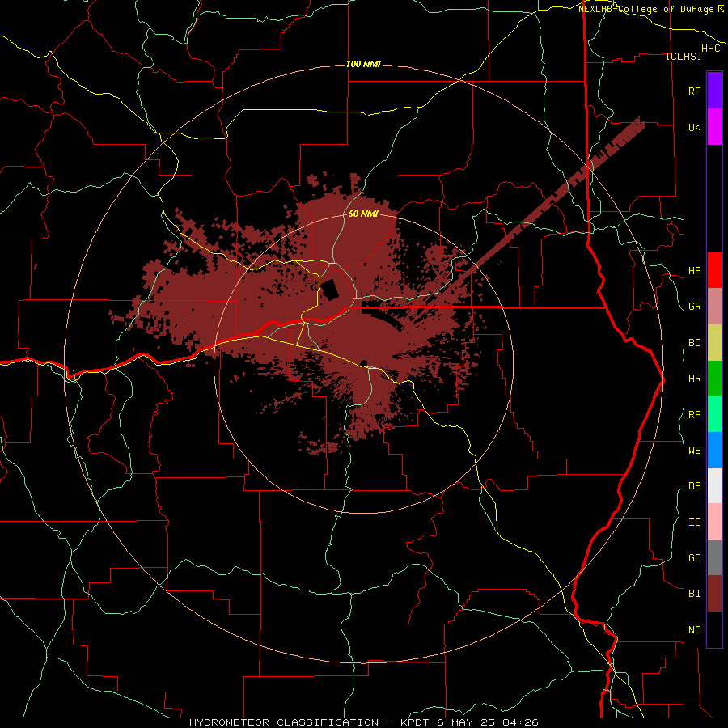728x728 pixels.
Task: Click the GR legend label
Action: coord(694,307)
